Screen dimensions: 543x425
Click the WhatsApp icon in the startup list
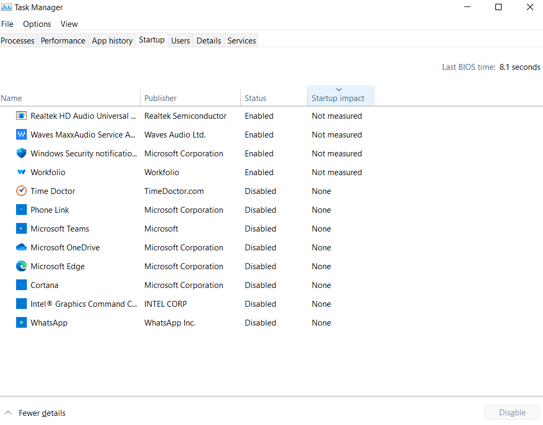pyautogui.click(x=21, y=322)
